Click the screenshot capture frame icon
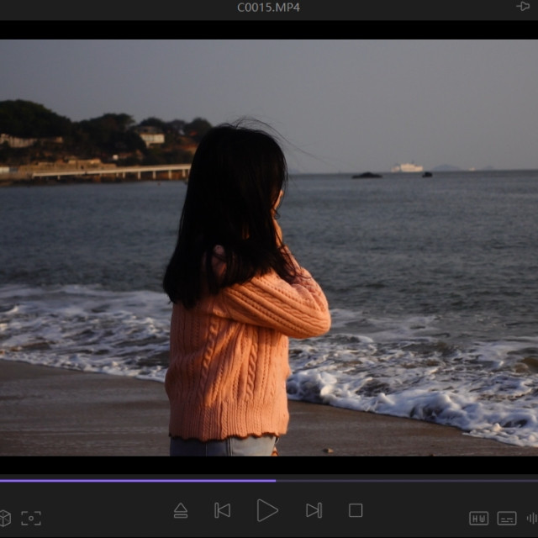Viewport: 538px width, 538px height. [31, 518]
